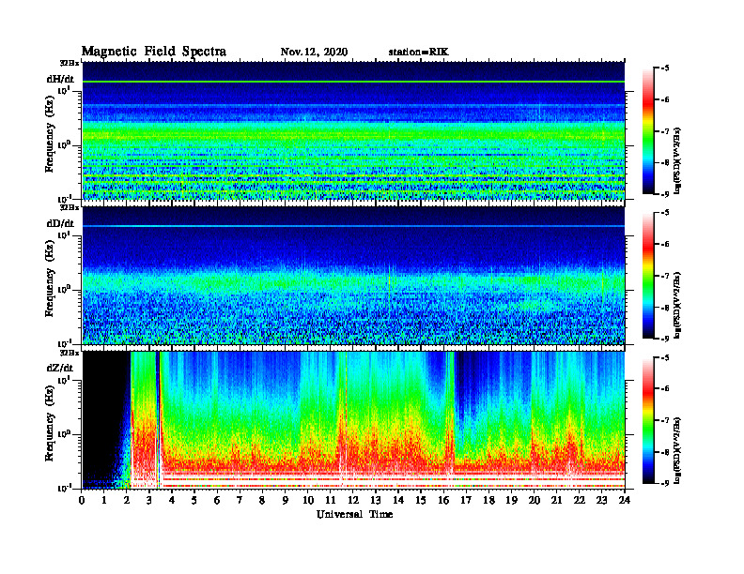Screen dimensions: 744x574
Task: Click hour "15" on Universal Time axis
Action: tap(421, 501)
